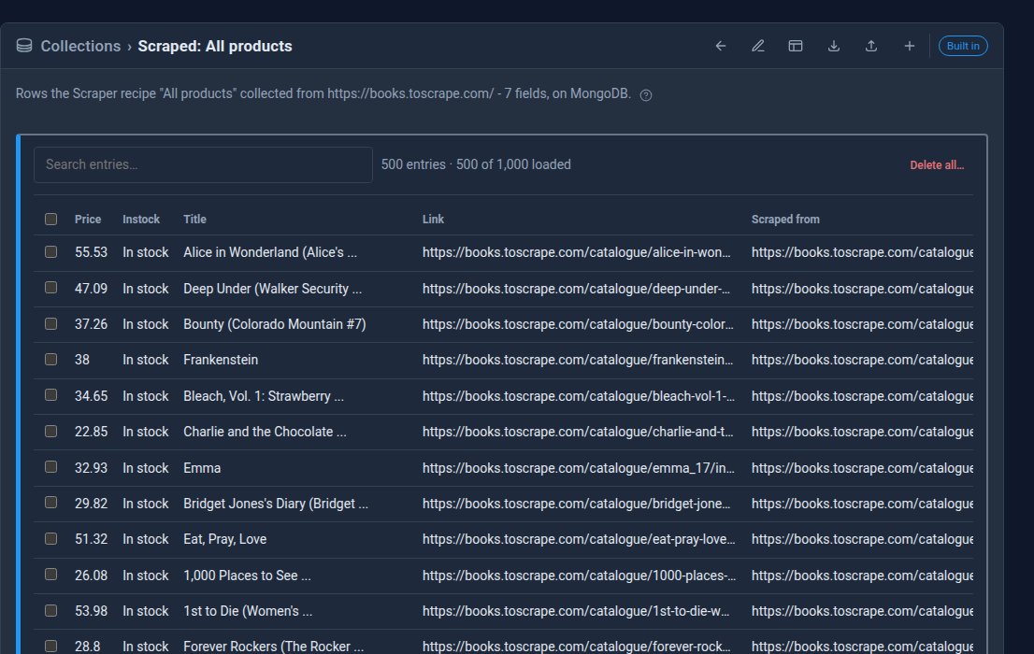Click the title 1,000 Places to See ...
Viewport: 1034px width, 654px height.
tap(248, 576)
